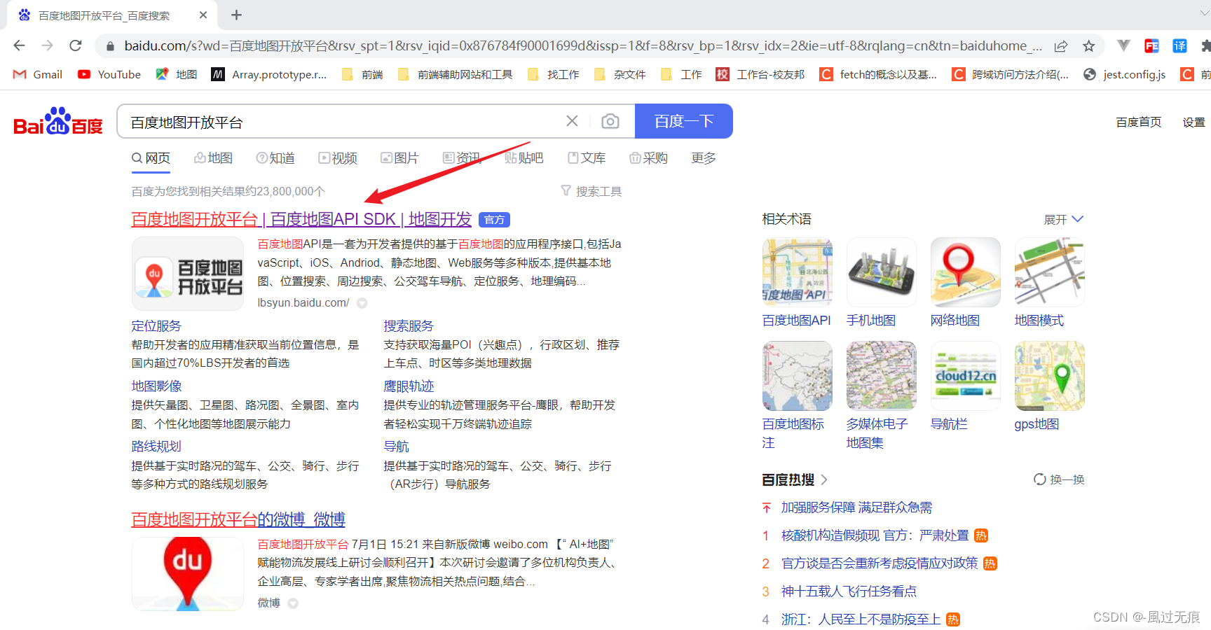This screenshot has height=630, width=1211.
Task: Open the 导航 sublink
Action: point(396,446)
